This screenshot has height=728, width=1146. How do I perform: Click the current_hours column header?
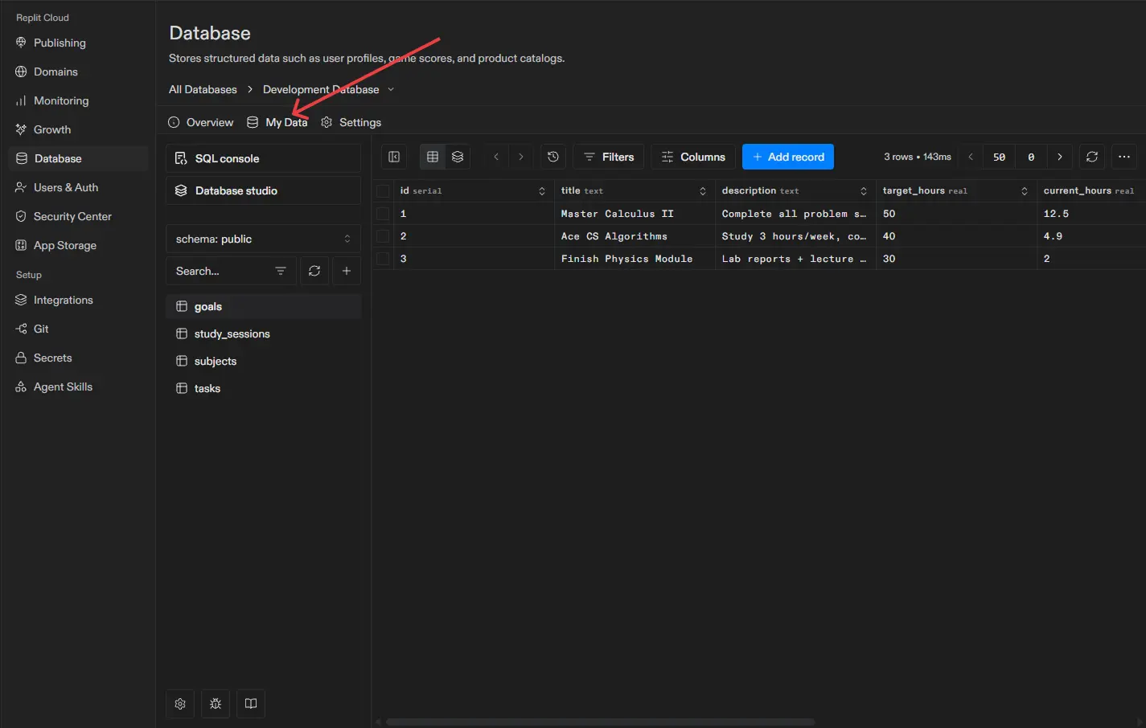1091,190
